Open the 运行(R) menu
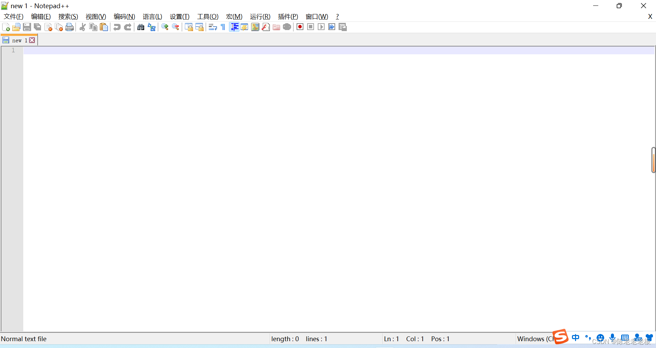Viewport: 656px width, 348px height. point(260,17)
